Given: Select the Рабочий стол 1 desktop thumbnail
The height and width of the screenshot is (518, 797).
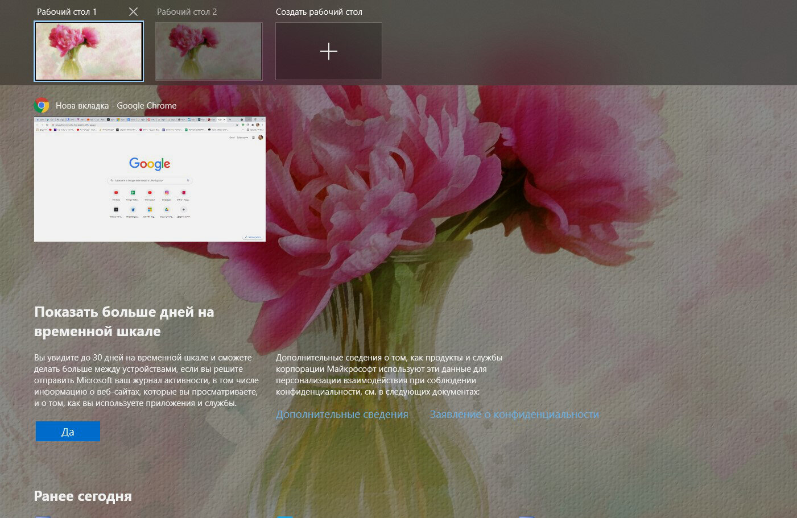Looking at the screenshot, I should (89, 51).
